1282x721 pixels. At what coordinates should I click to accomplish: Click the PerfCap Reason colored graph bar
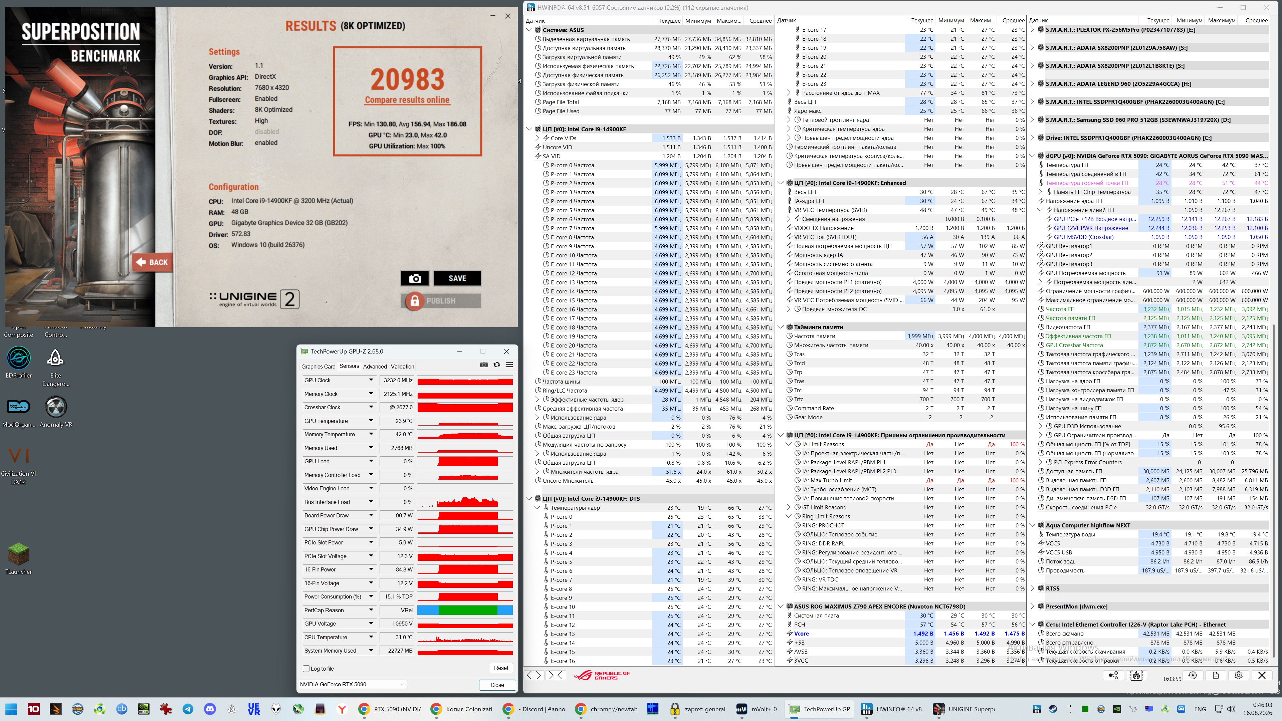coord(465,610)
